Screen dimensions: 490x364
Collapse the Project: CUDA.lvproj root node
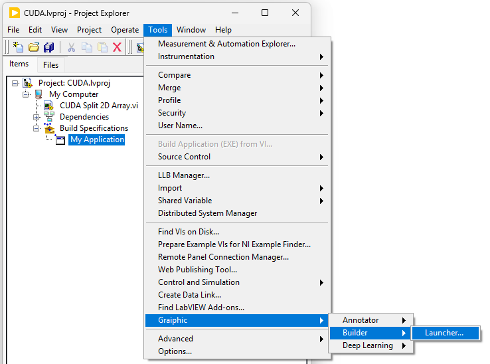tap(15, 83)
